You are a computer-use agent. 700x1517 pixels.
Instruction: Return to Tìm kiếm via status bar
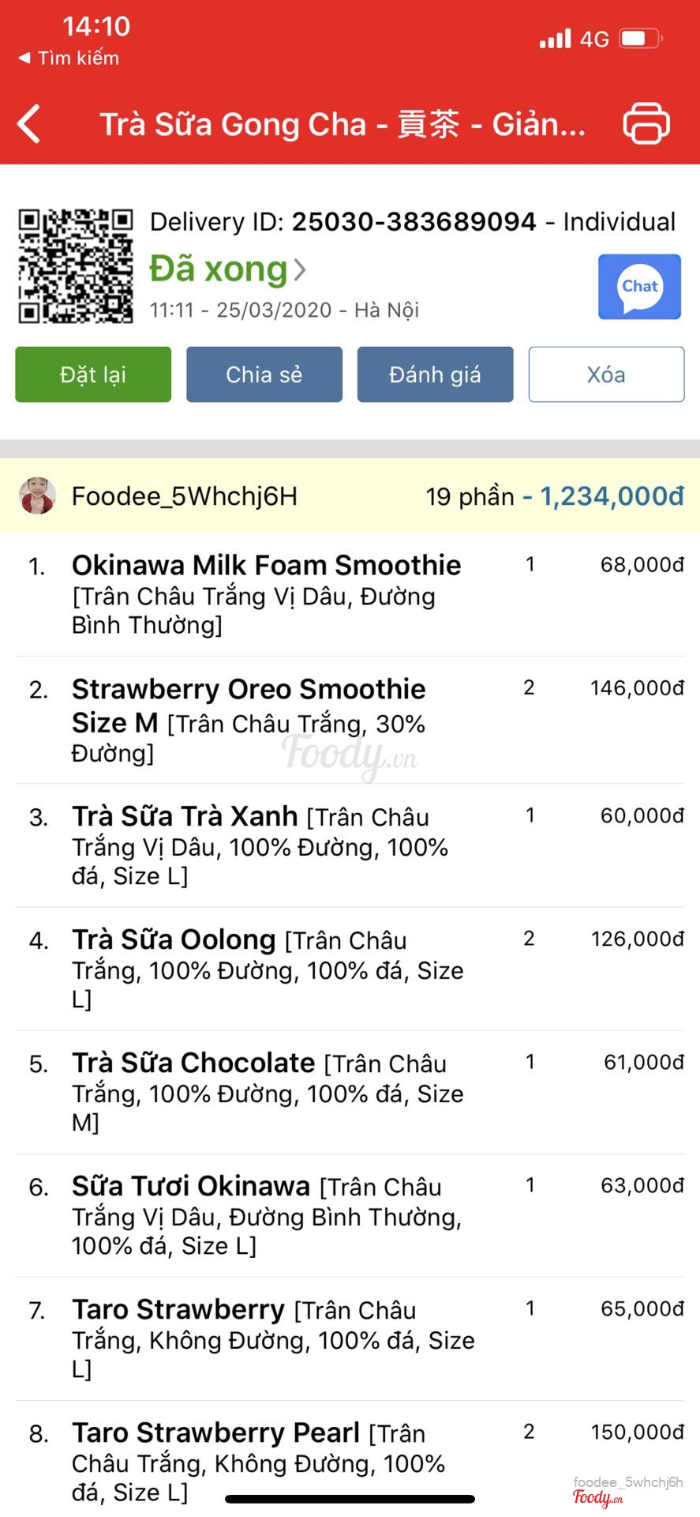[x=69, y=58]
